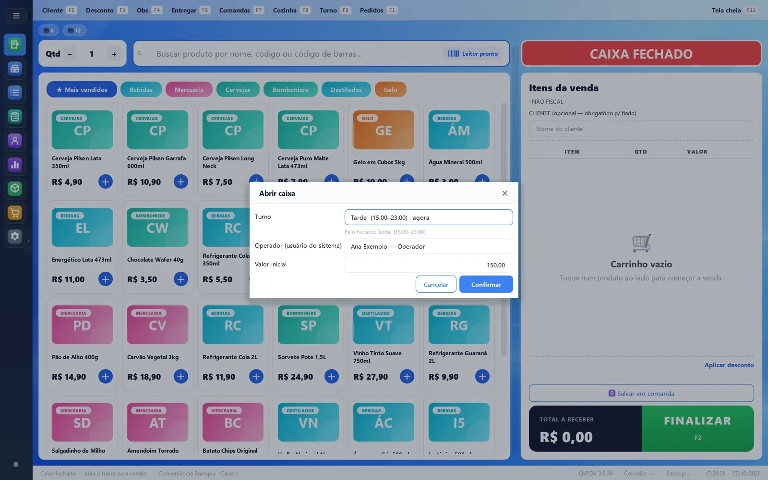Click the green FINALIZAR F2 button
Screen dimensions: 768x480
click(x=698, y=428)
